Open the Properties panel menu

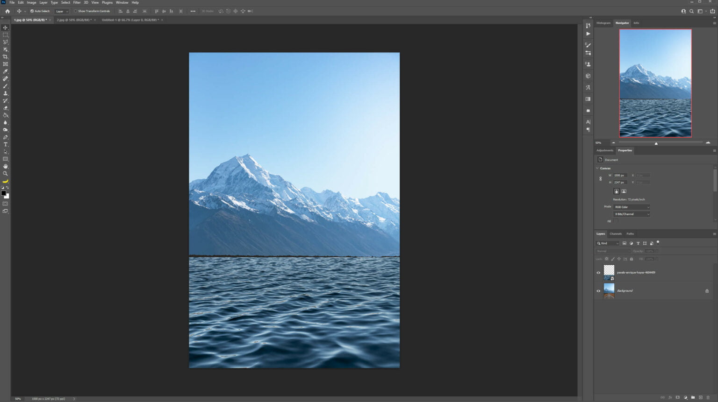coord(714,150)
